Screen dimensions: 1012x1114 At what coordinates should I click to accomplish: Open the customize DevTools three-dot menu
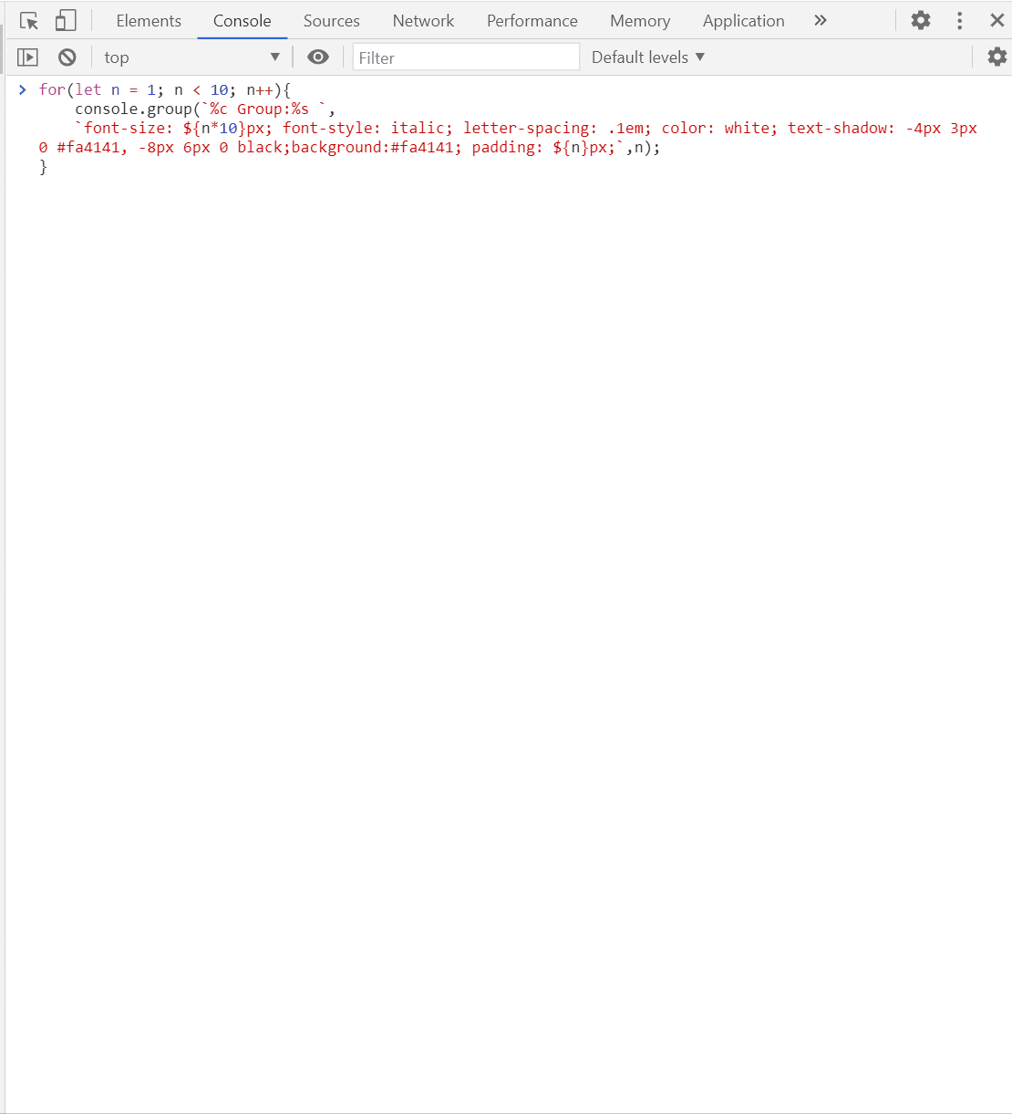[959, 19]
